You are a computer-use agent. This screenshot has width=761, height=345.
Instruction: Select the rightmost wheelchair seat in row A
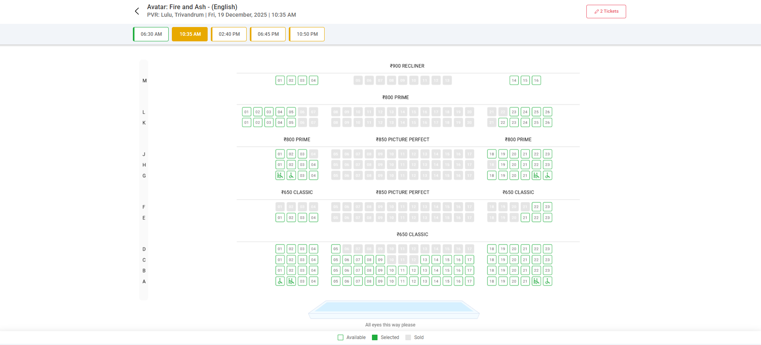[547, 281]
